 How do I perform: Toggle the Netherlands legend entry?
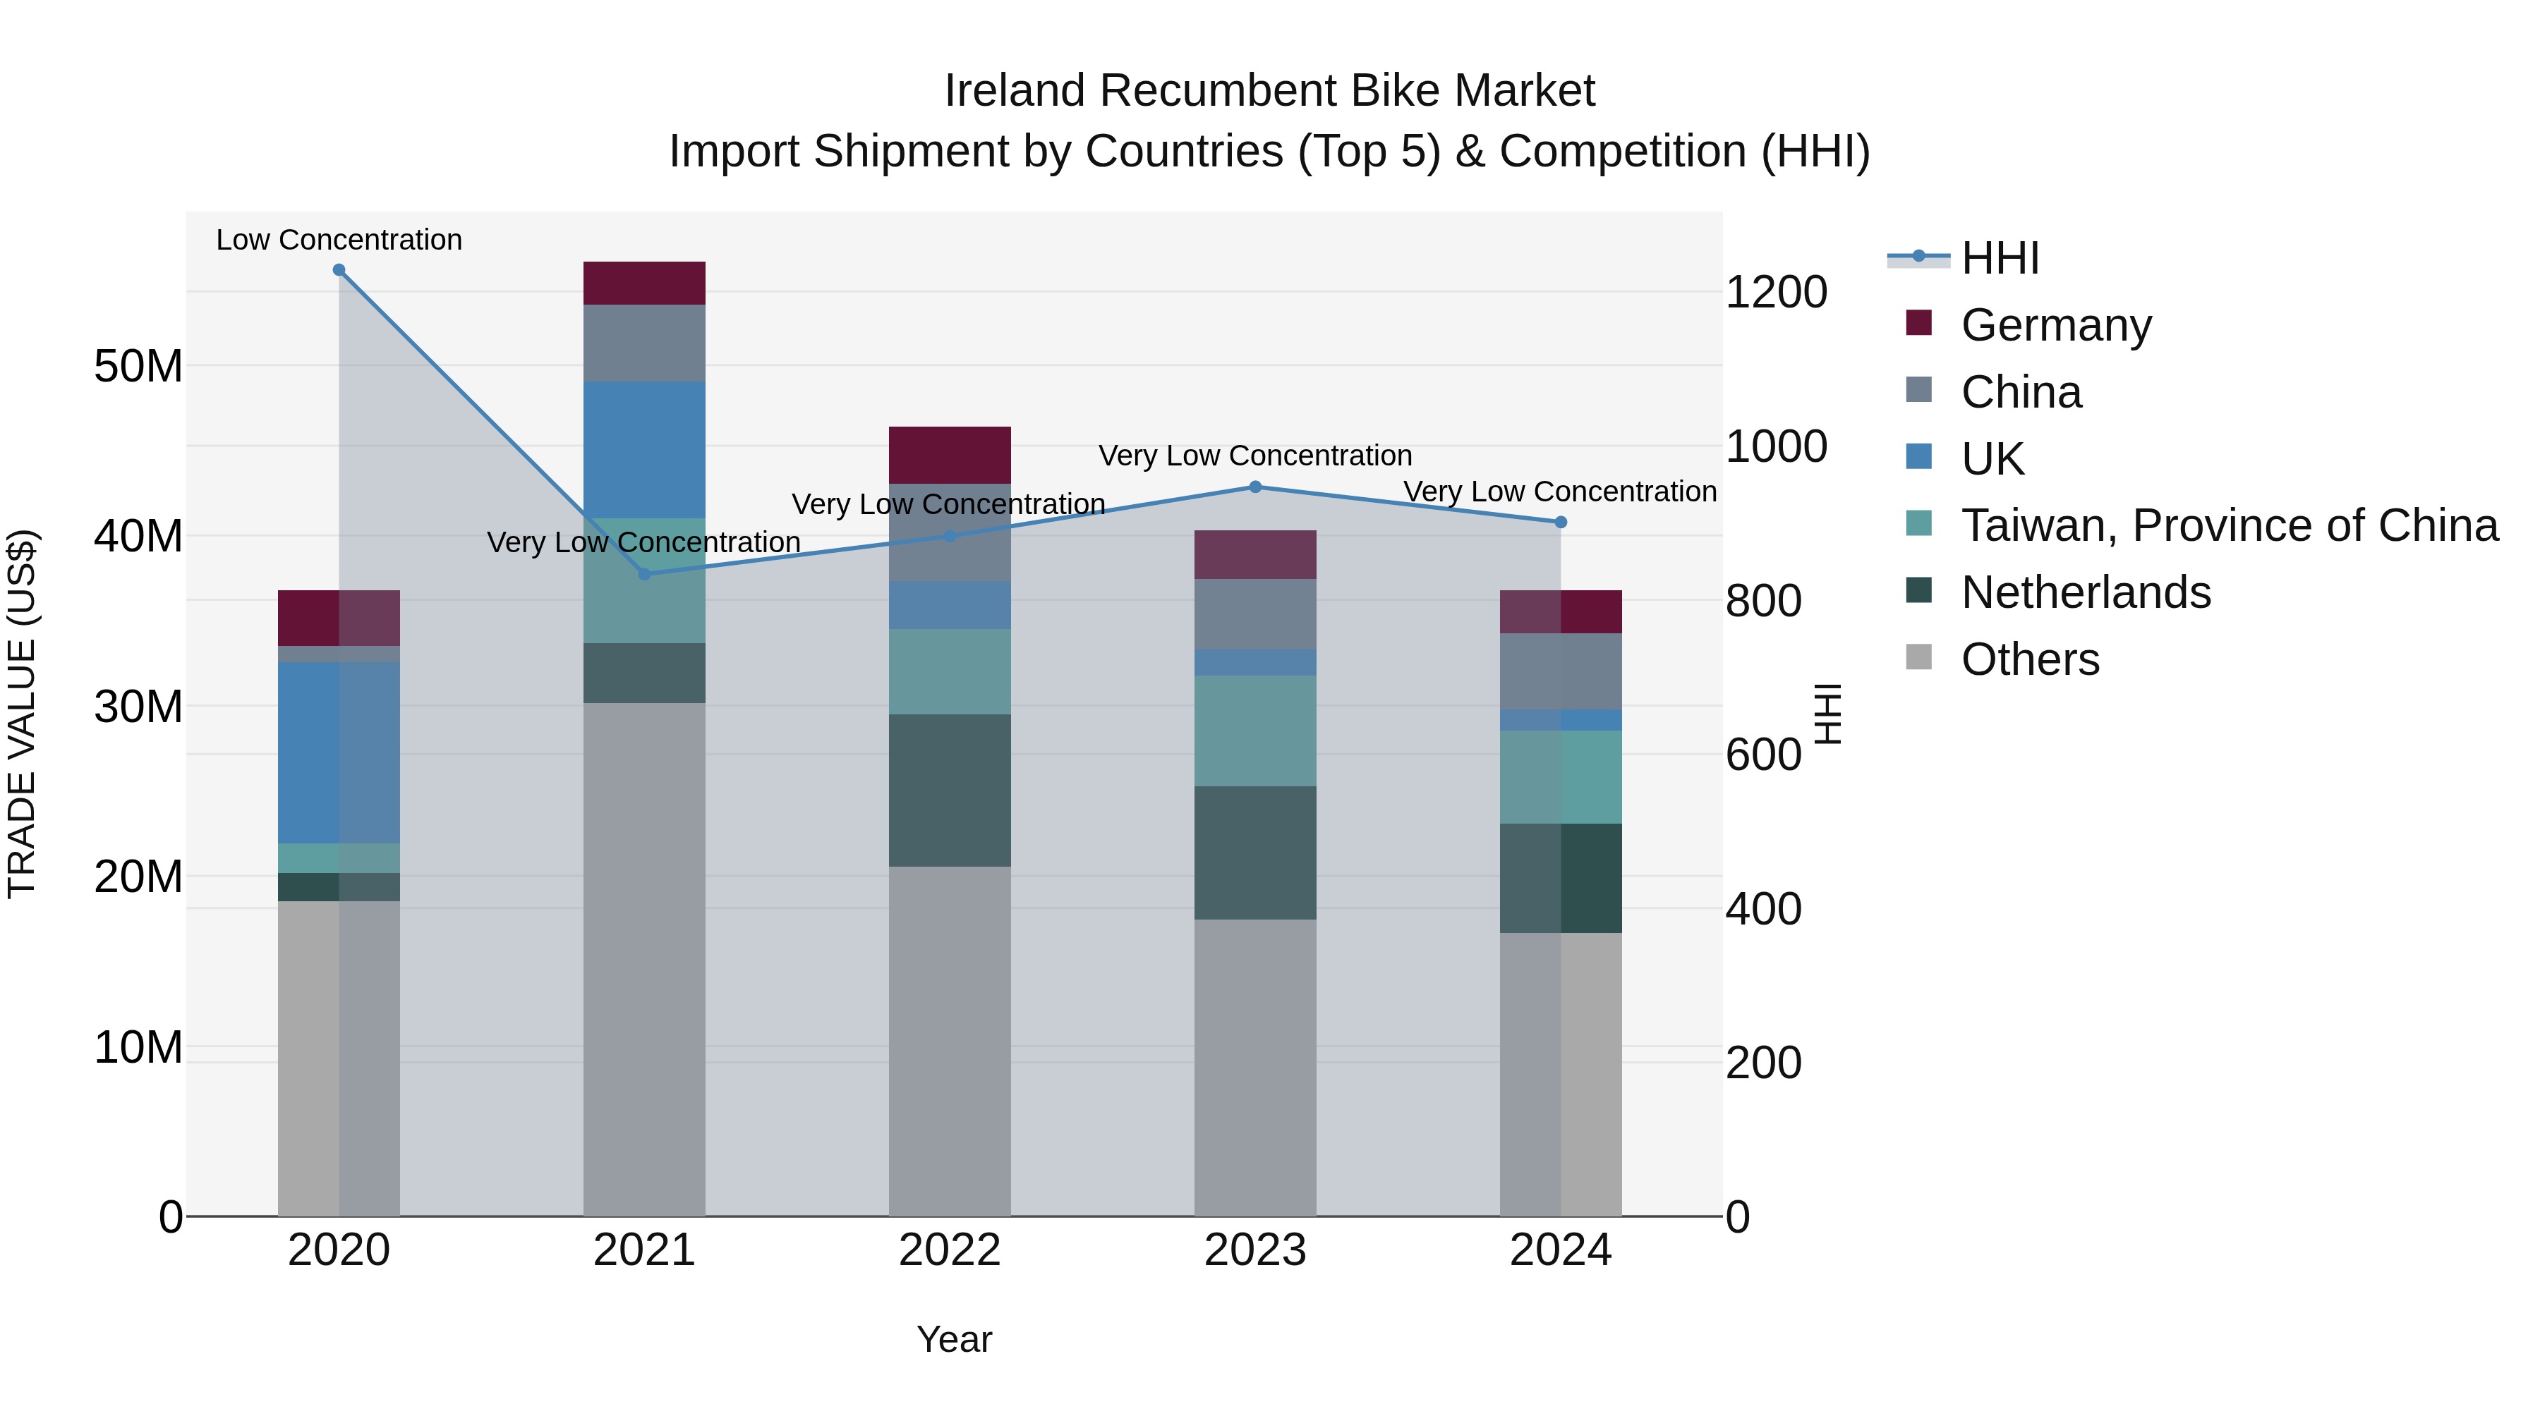[x=2059, y=592]
